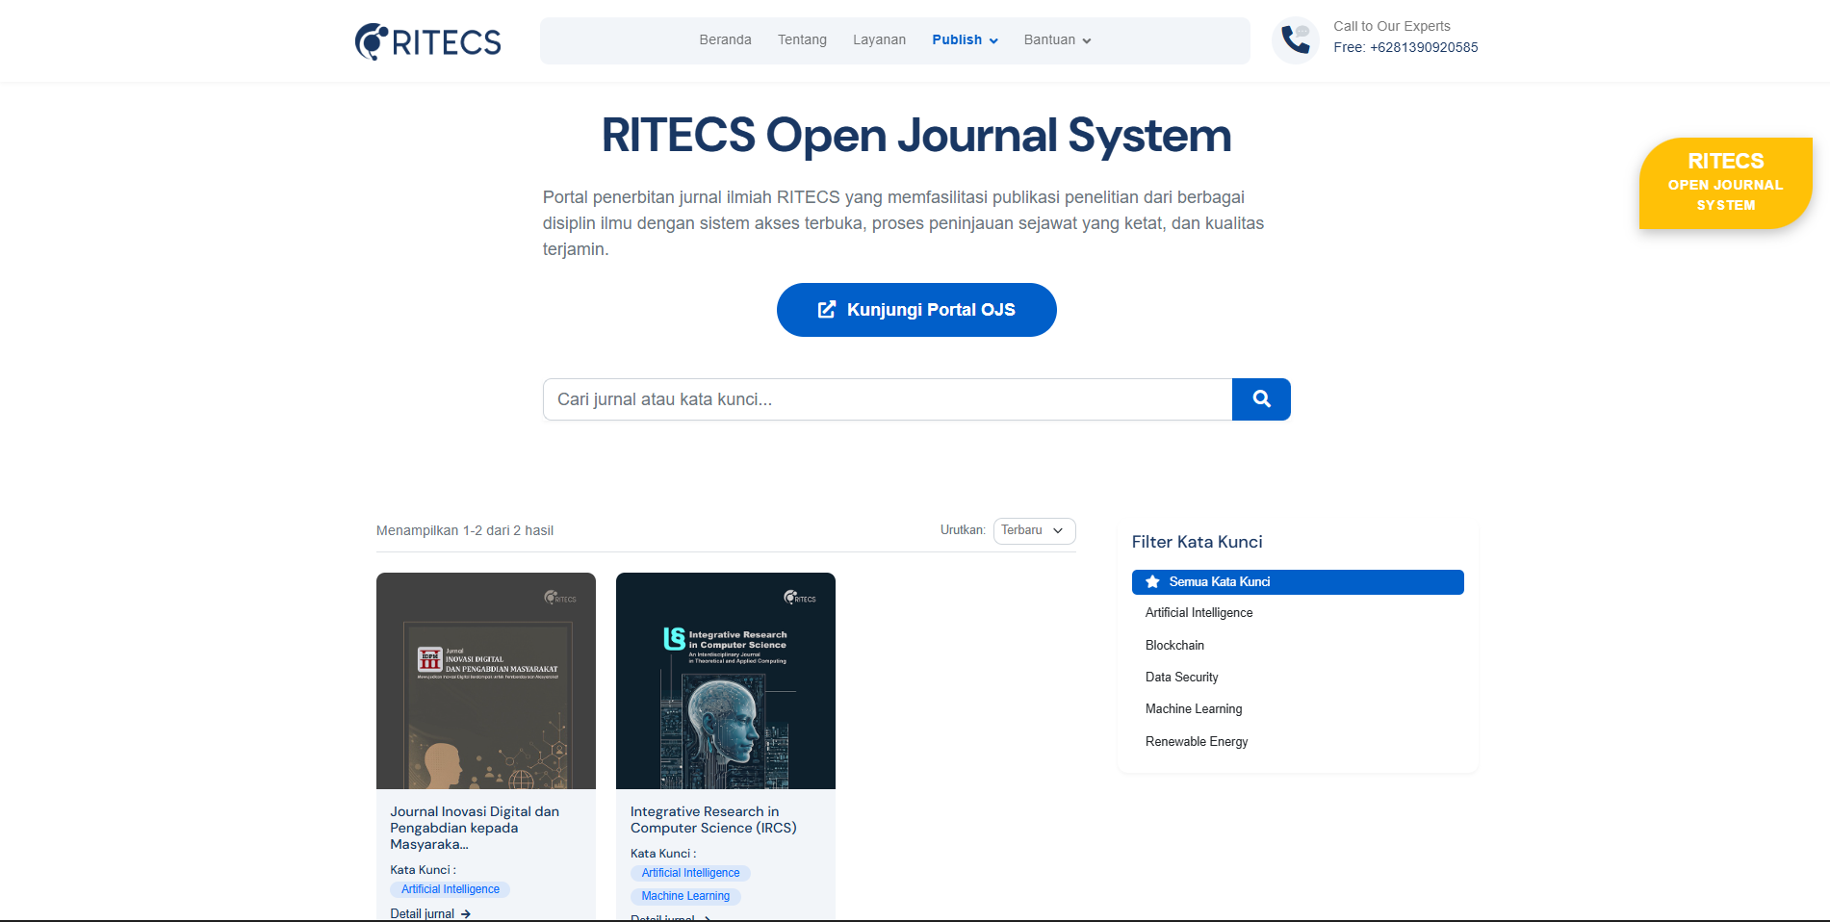1830x922 pixels.
Task: Enable the Artificial Intelligence keyword filter
Action: pos(1199,612)
